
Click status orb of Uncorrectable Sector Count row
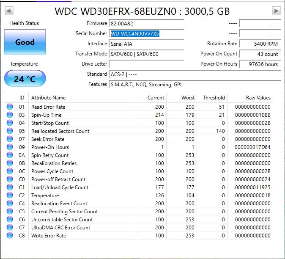pos(10,219)
